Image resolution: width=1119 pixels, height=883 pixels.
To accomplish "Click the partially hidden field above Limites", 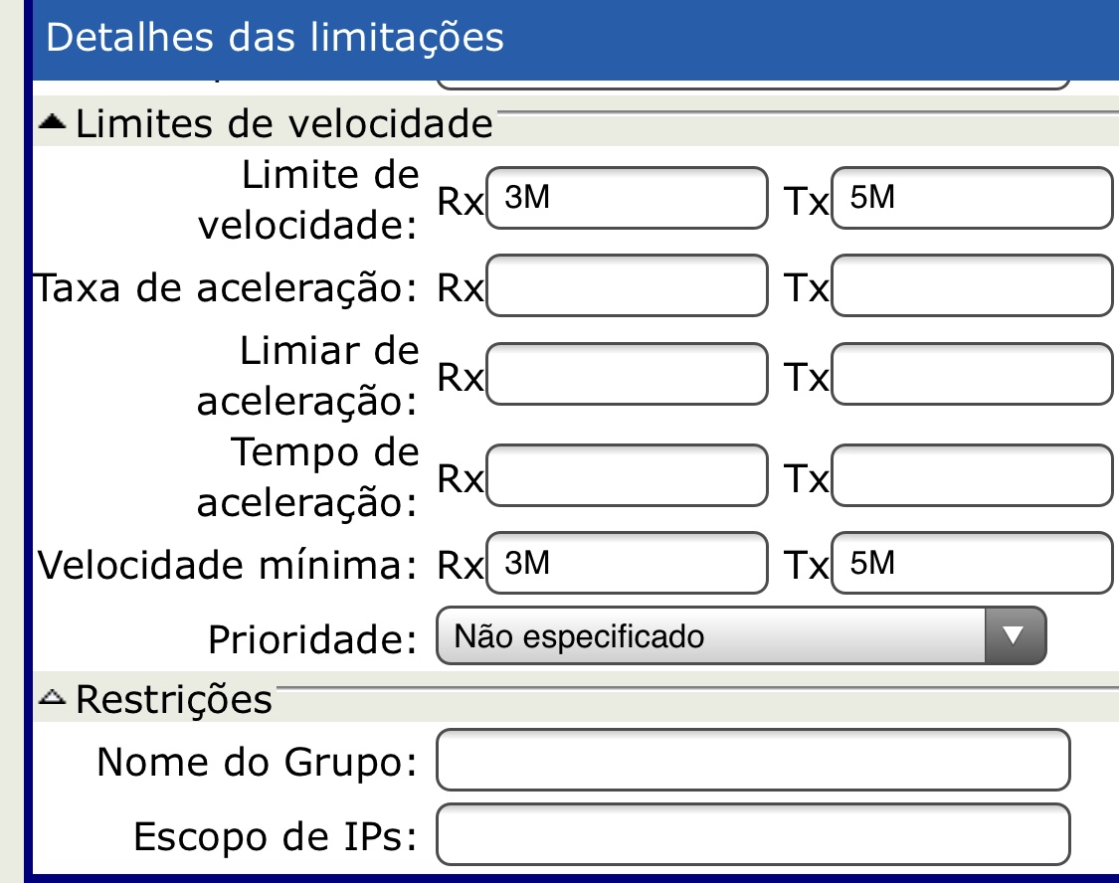I will (x=752, y=84).
